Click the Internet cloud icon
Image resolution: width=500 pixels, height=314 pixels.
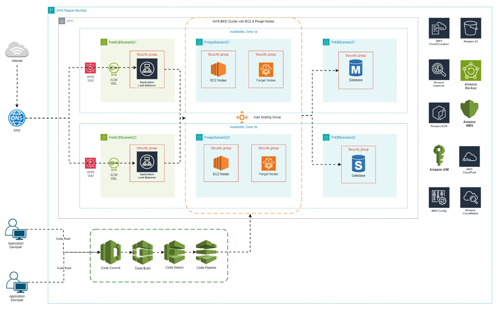[x=17, y=49]
